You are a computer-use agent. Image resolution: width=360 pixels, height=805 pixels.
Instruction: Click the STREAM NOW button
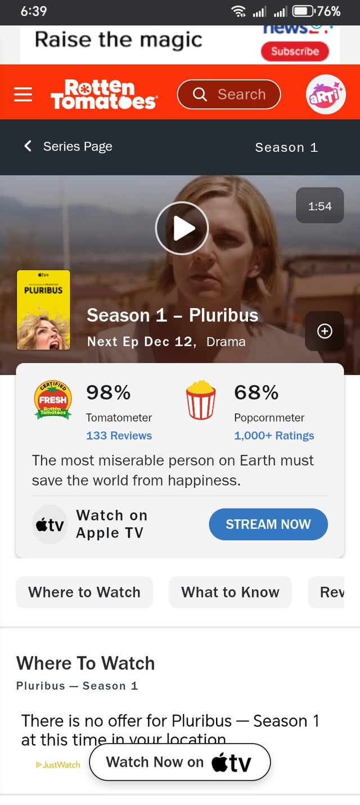[x=268, y=524]
